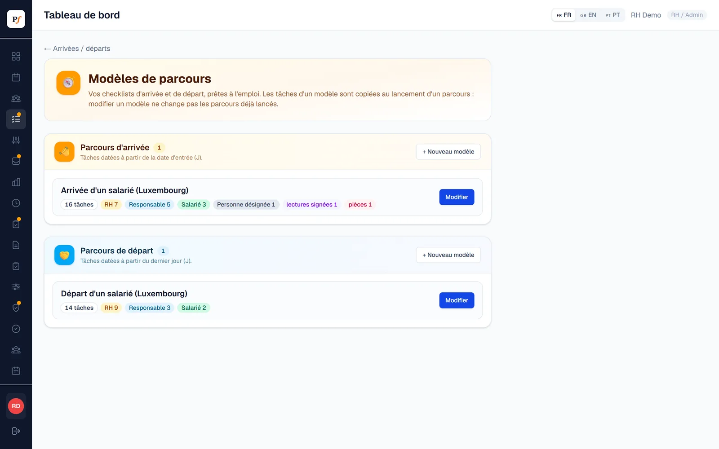The height and width of the screenshot is (449, 719).
Task: Click Modifier for Départ d'un salarié
Action: click(457, 300)
